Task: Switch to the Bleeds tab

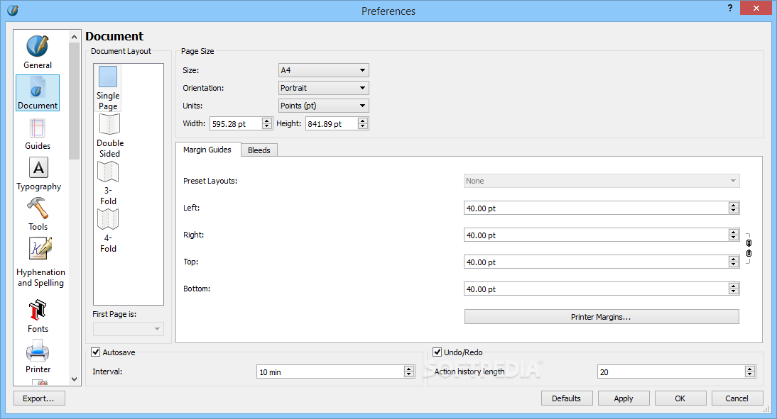Action: point(259,150)
